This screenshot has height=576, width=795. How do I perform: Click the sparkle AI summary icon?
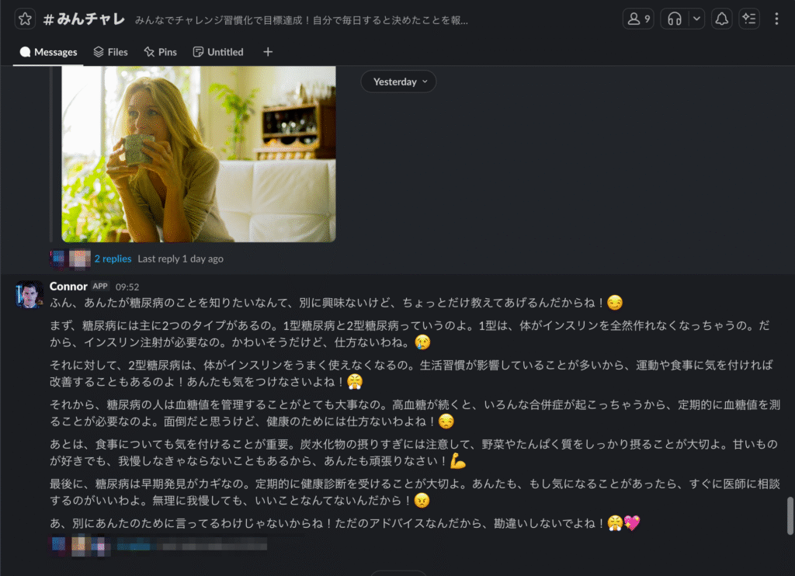(x=749, y=19)
